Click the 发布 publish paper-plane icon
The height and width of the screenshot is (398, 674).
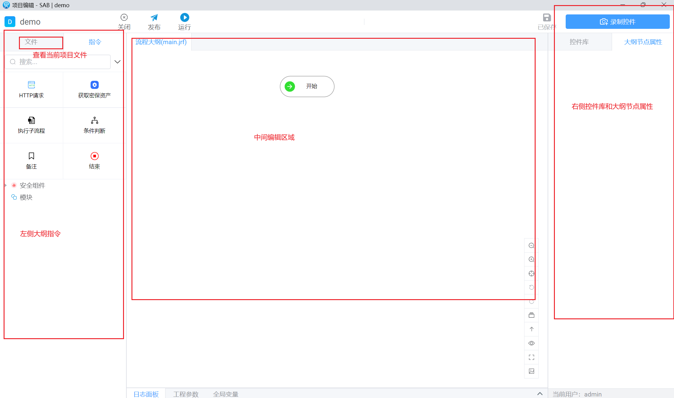click(x=154, y=17)
